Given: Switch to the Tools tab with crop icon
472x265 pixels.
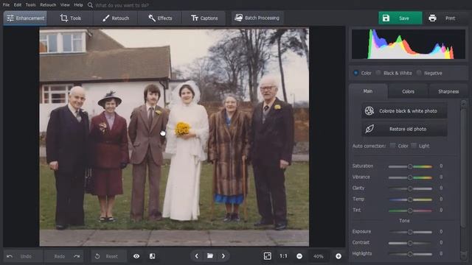Looking at the screenshot, I should click(x=71, y=18).
